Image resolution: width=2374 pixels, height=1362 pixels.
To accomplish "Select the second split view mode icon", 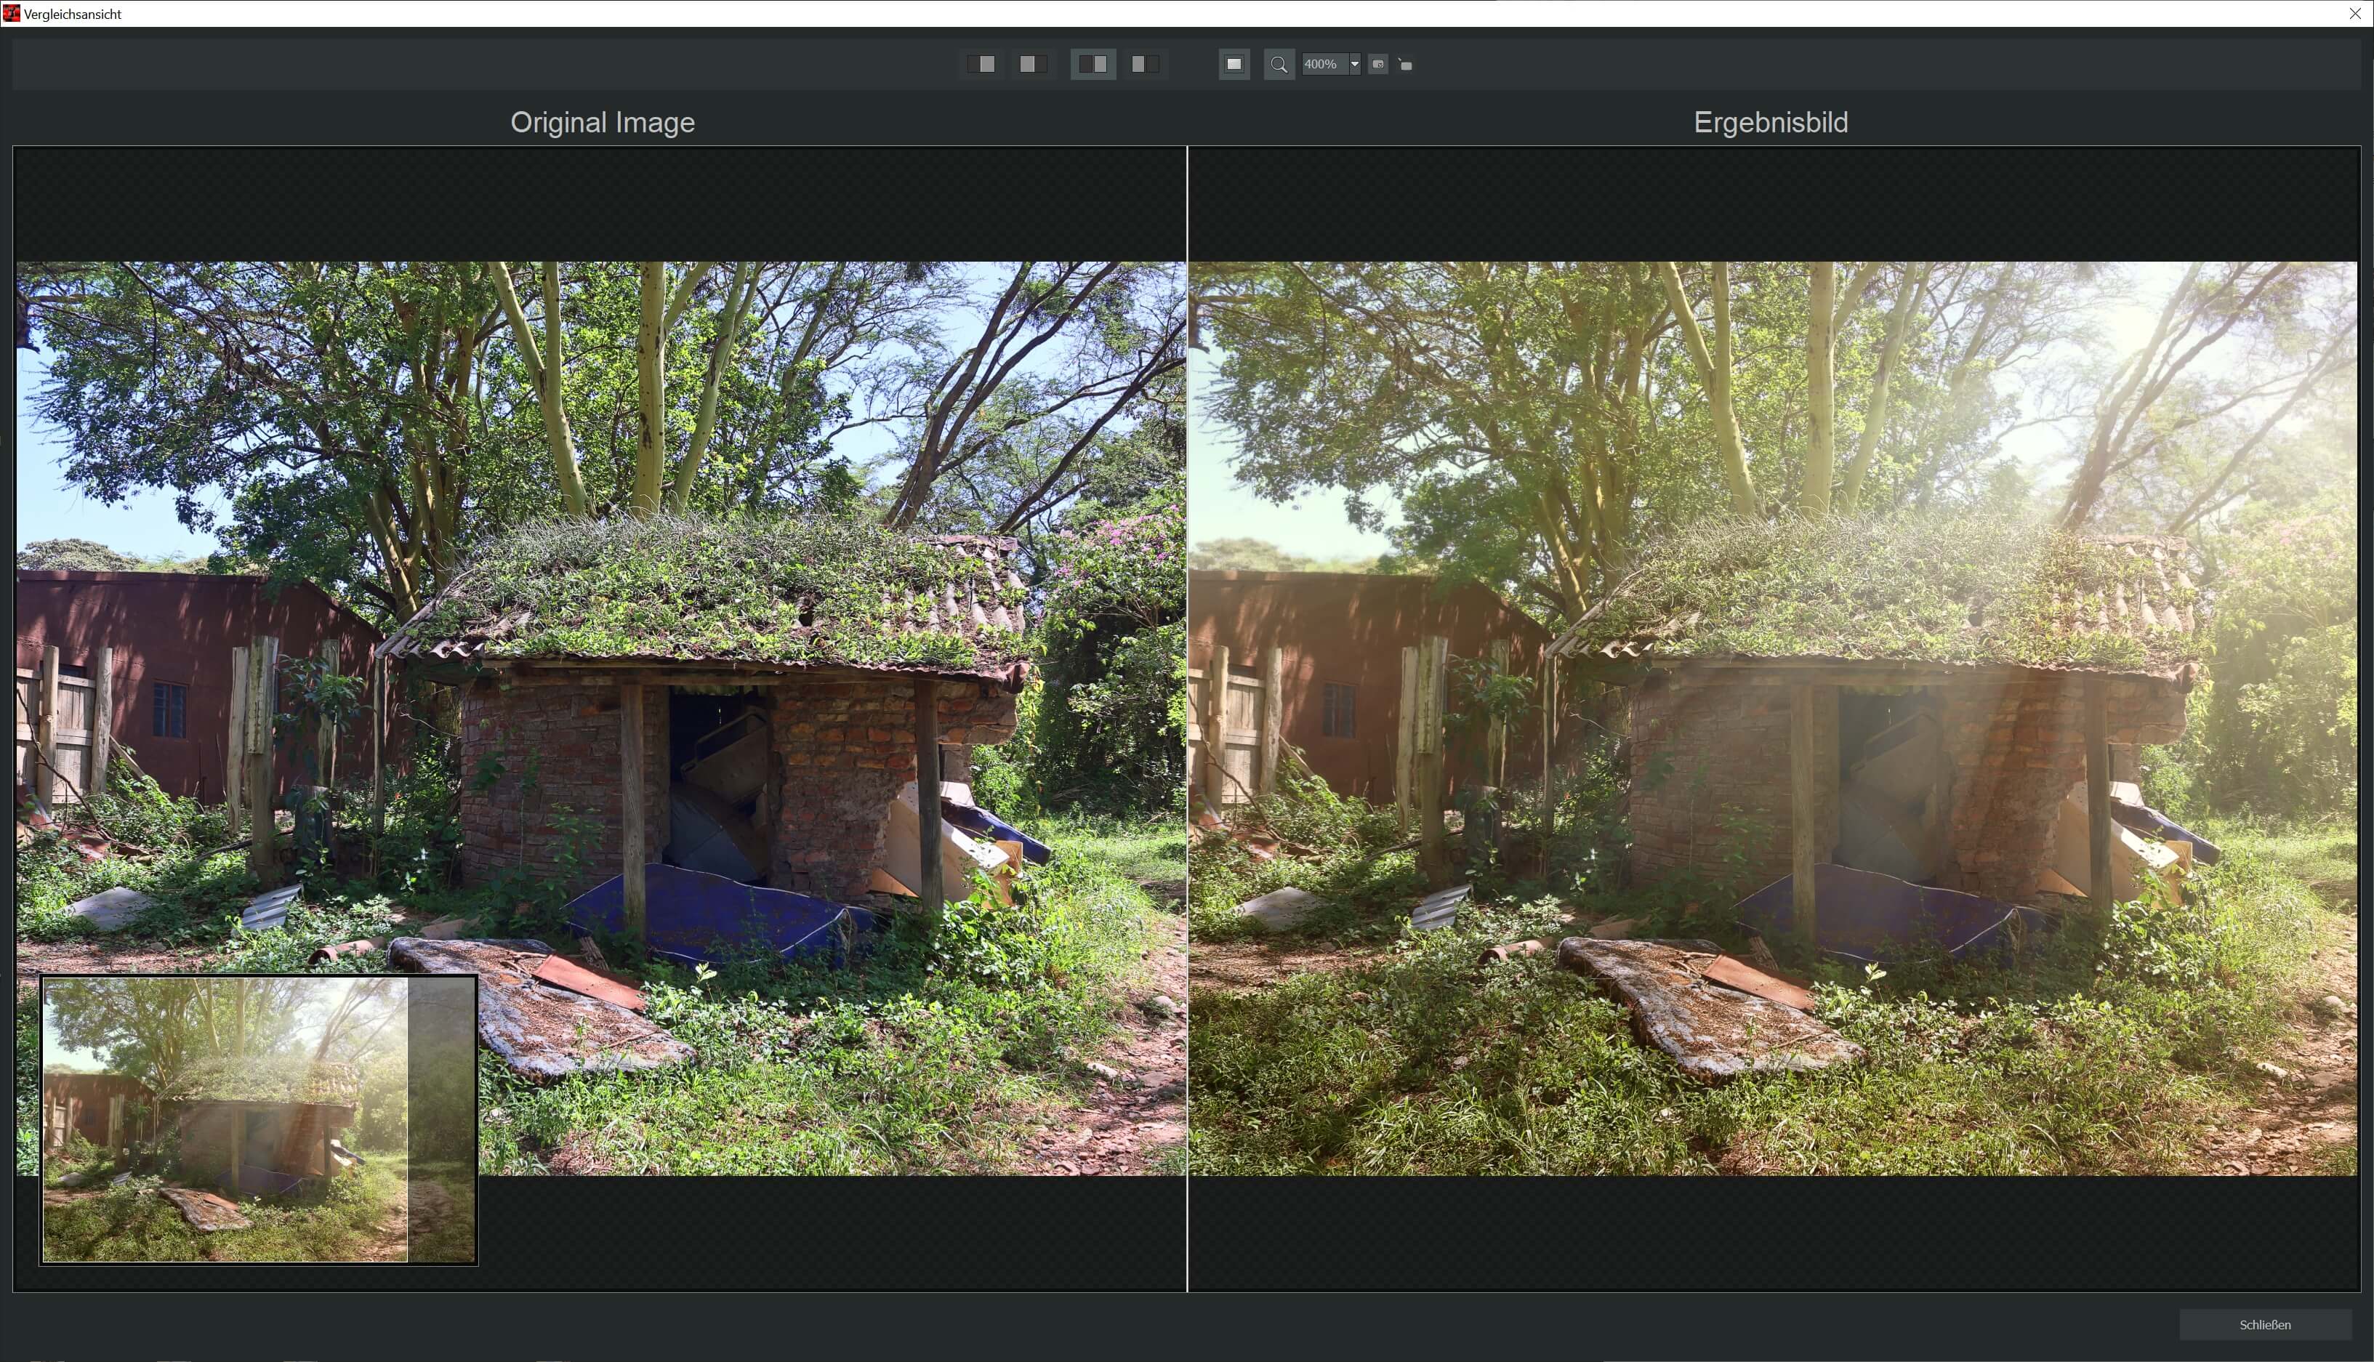I will point(1033,64).
